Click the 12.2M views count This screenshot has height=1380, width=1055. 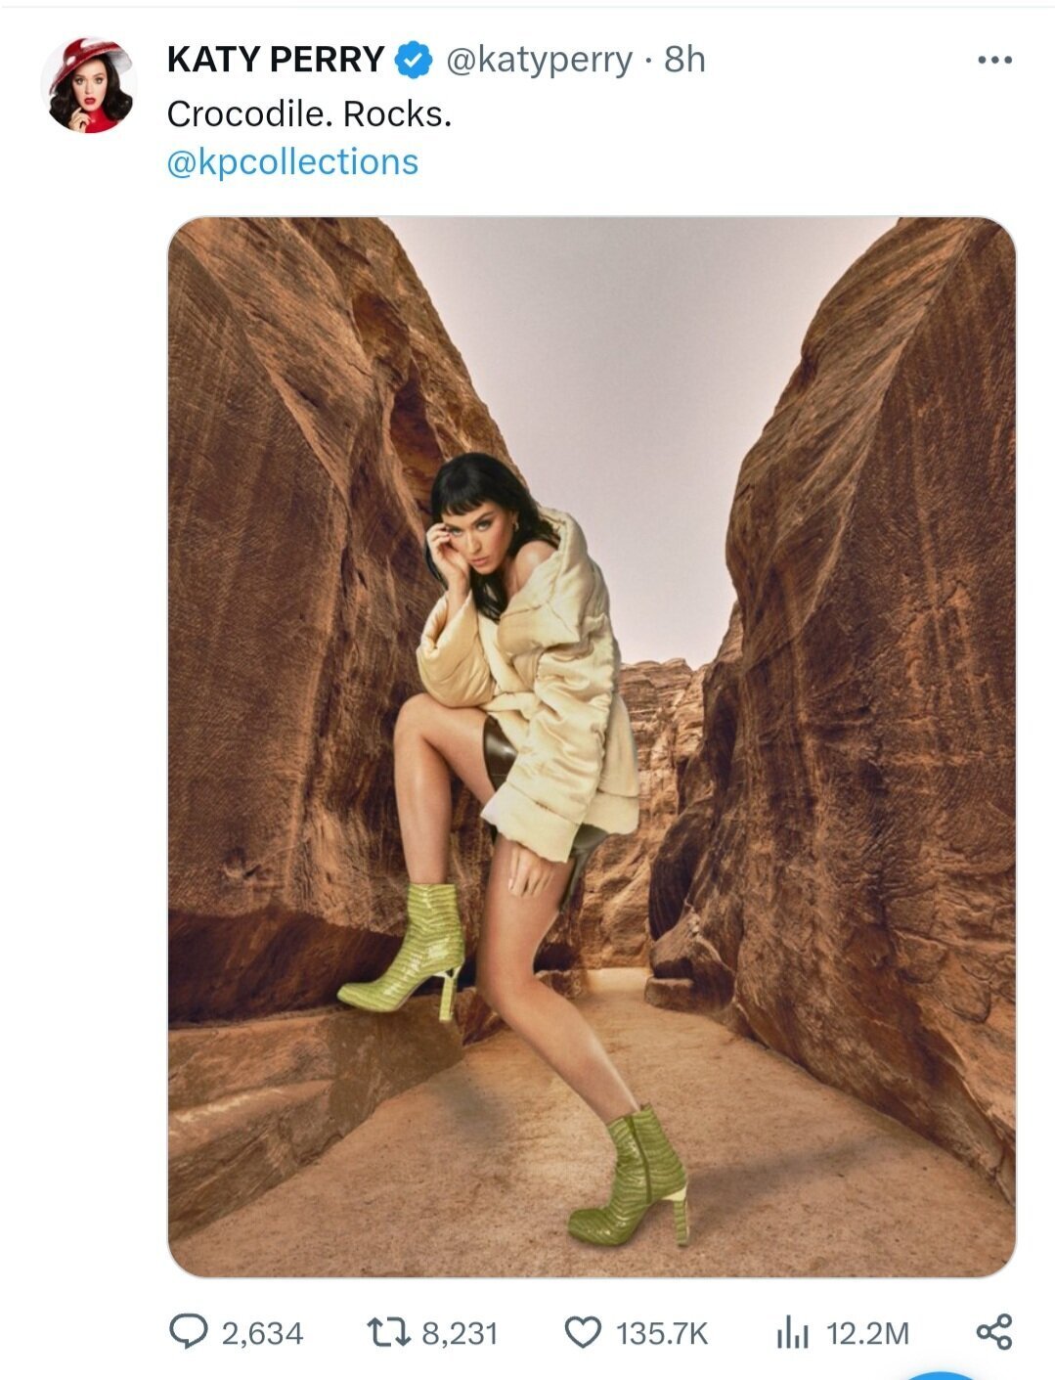(x=867, y=1334)
